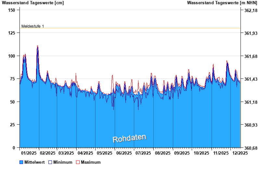The width and height of the screenshot is (260, 179).
Task: Click the blue Mittelwert legend swatch
Action: [21, 162]
